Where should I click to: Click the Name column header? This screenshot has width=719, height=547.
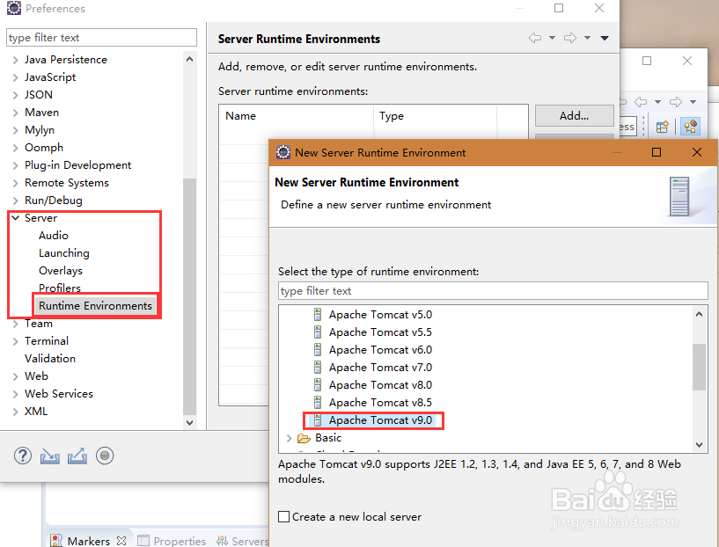(x=297, y=116)
